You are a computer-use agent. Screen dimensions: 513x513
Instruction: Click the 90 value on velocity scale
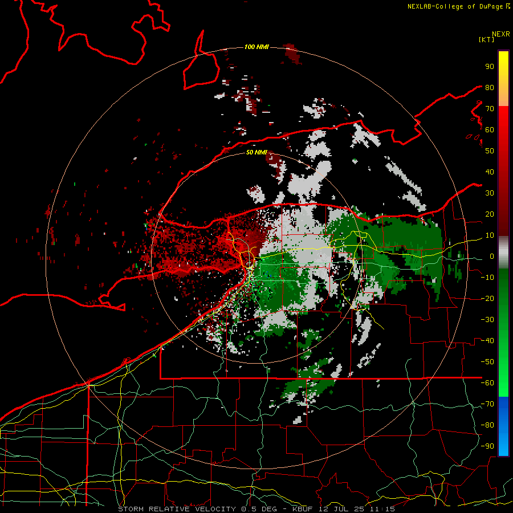490,67
